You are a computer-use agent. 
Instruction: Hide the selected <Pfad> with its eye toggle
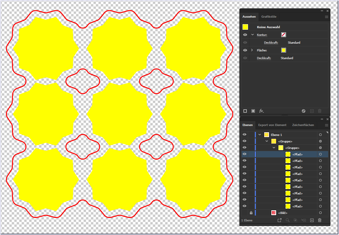[x=244, y=154]
